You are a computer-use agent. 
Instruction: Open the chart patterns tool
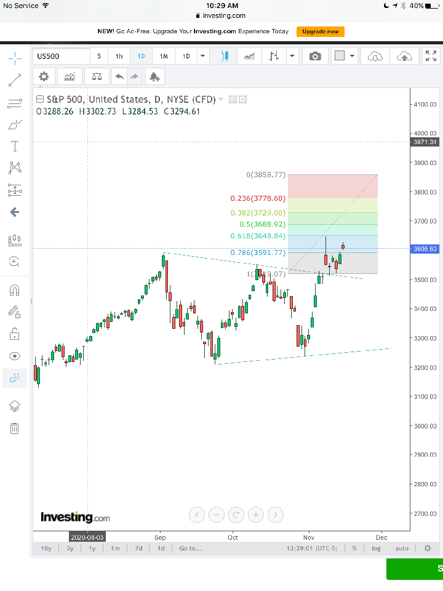point(15,167)
